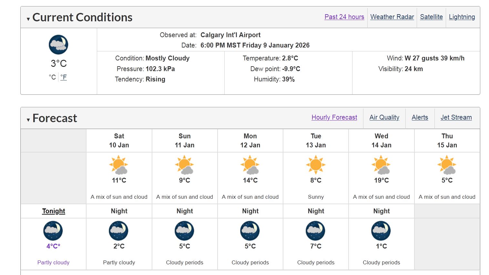This screenshot has height=275, width=489.
Task: Click the Mostly Cloudy current conditions icon
Action: coord(58,44)
